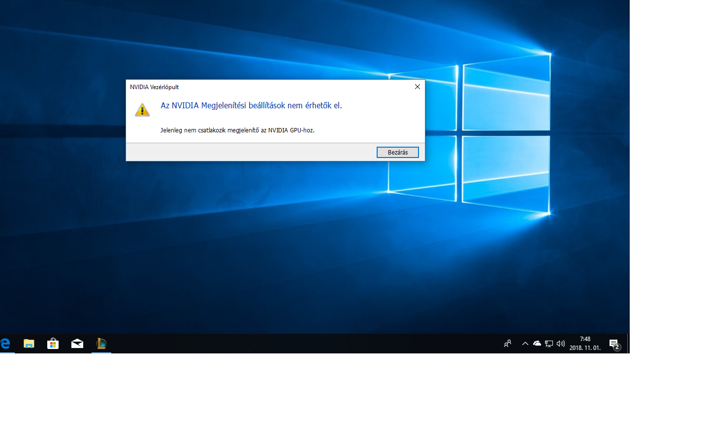Click the Show desktop strip at the taskbar end
The image size is (709, 443).
click(628, 344)
